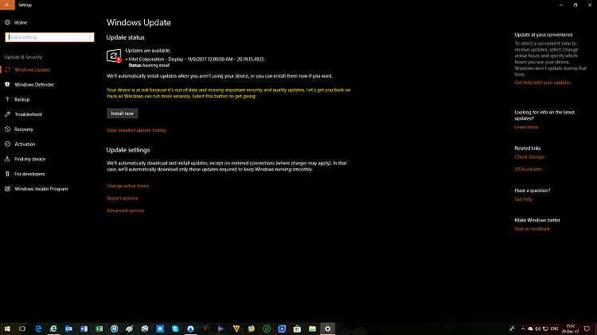The height and width of the screenshot is (335, 597).
Task: Open Microsoft Store from taskbar
Action: pyautogui.click(x=297, y=329)
